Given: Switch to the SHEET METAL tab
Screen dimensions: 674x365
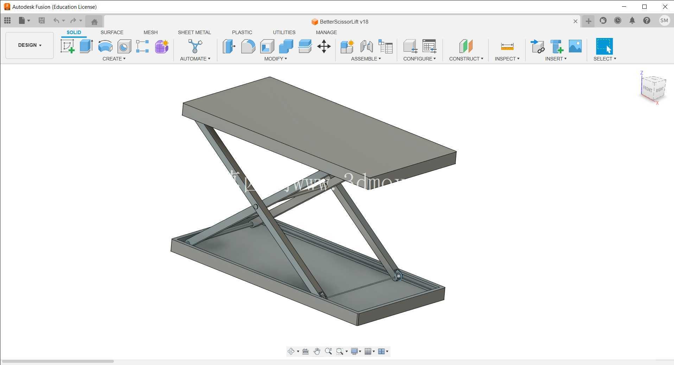Looking at the screenshot, I should point(195,32).
